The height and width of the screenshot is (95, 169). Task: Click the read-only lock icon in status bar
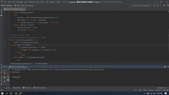coord(165,90)
